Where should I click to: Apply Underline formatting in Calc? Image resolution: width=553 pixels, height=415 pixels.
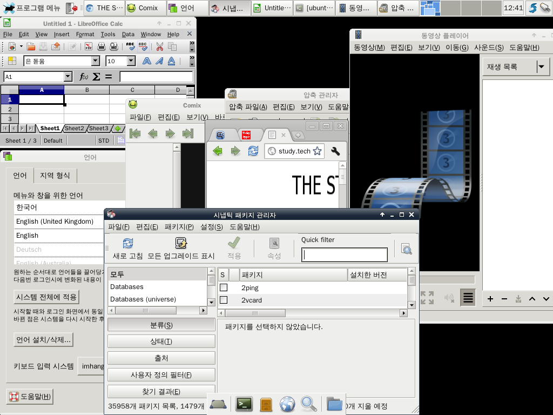tap(171, 61)
